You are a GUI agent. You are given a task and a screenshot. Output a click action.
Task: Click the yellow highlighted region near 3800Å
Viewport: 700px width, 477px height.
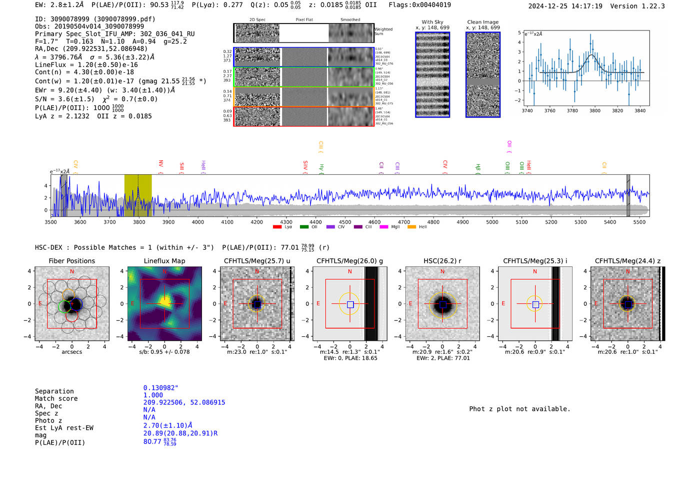click(x=138, y=196)
